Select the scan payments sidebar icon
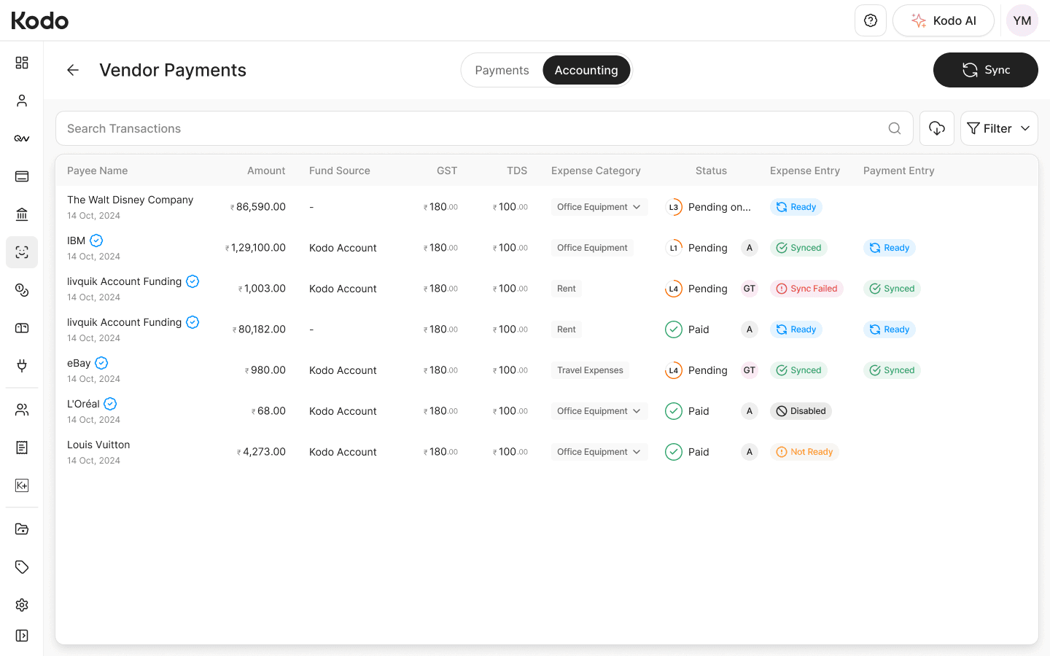 [22, 252]
